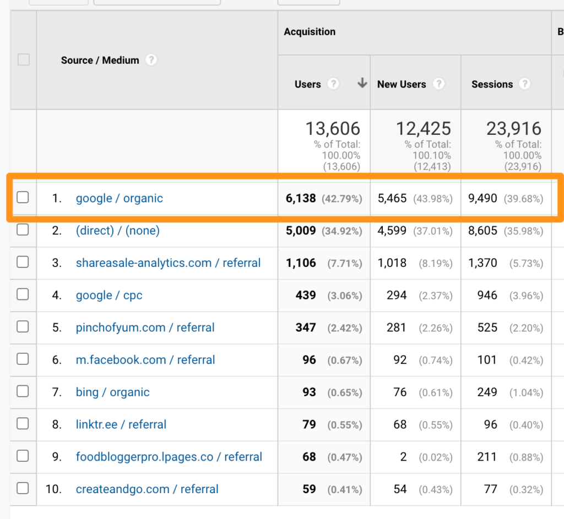Open m.facebook.com / referral link
The image size is (564, 519).
(x=145, y=360)
